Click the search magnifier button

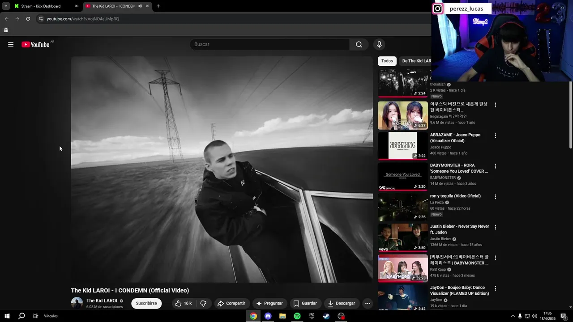[x=359, y=44]
